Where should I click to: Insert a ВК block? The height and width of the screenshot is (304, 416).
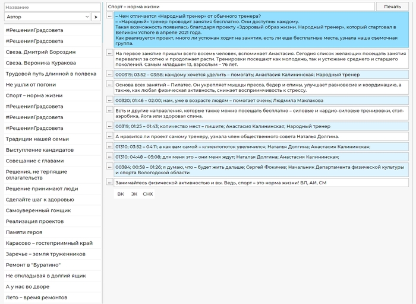[121, 194]
